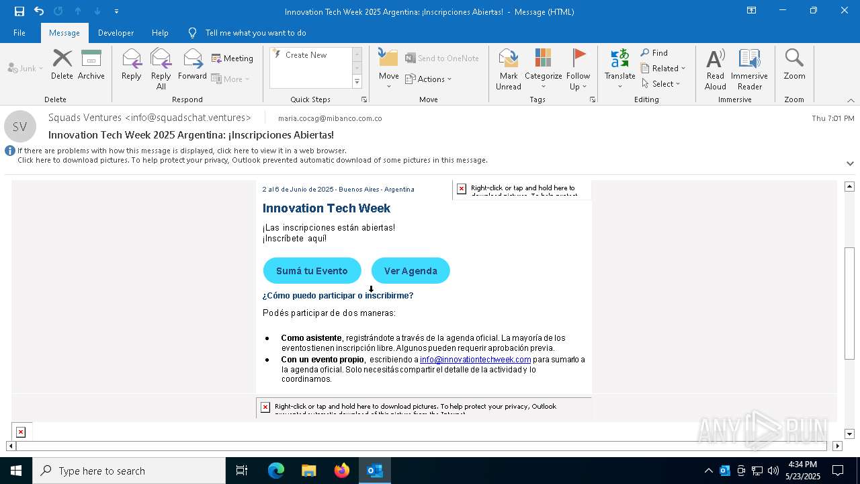The width and height of the screenshot is (860, 484).
Task: Reply to the sender
Action: 132,65
